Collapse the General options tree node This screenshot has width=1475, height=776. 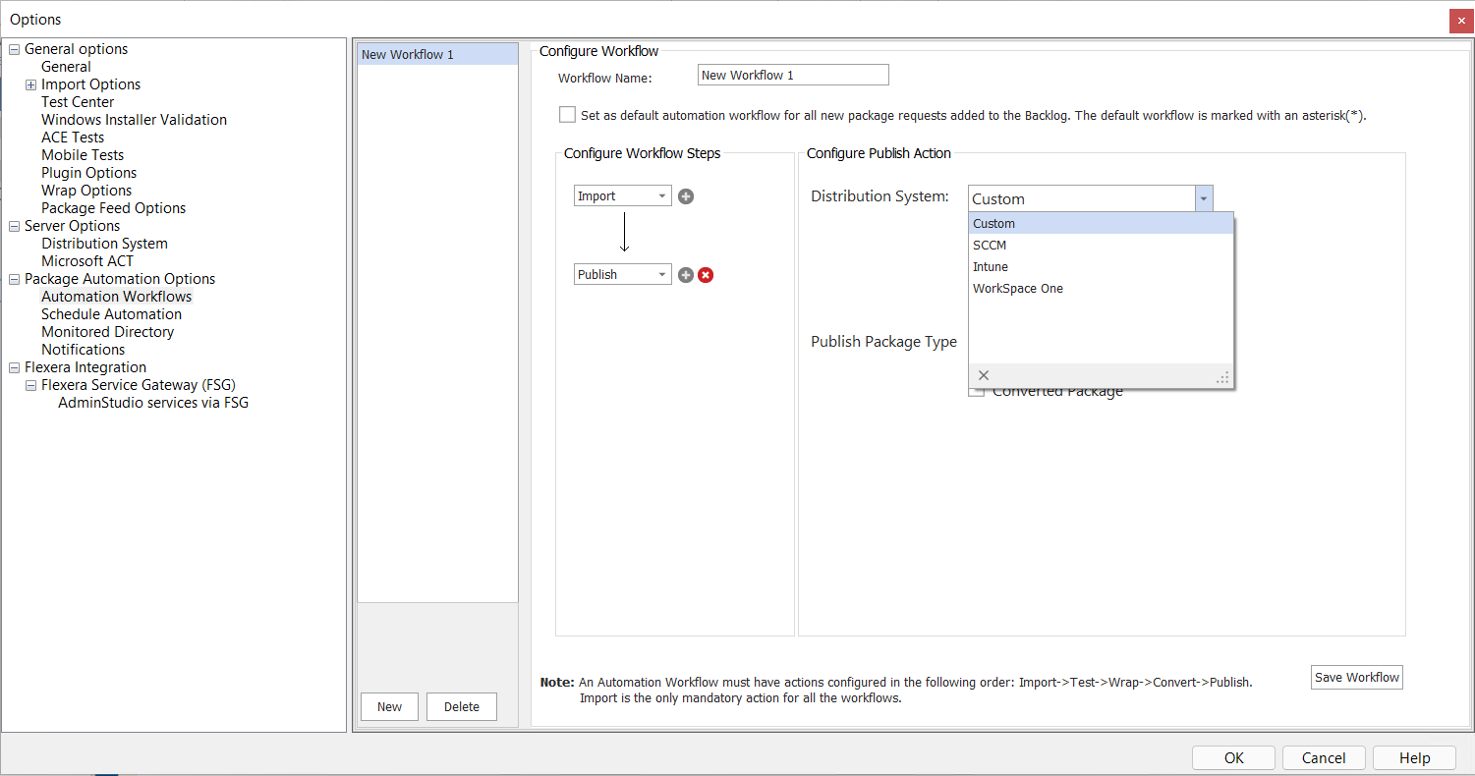tap(15, 49)
